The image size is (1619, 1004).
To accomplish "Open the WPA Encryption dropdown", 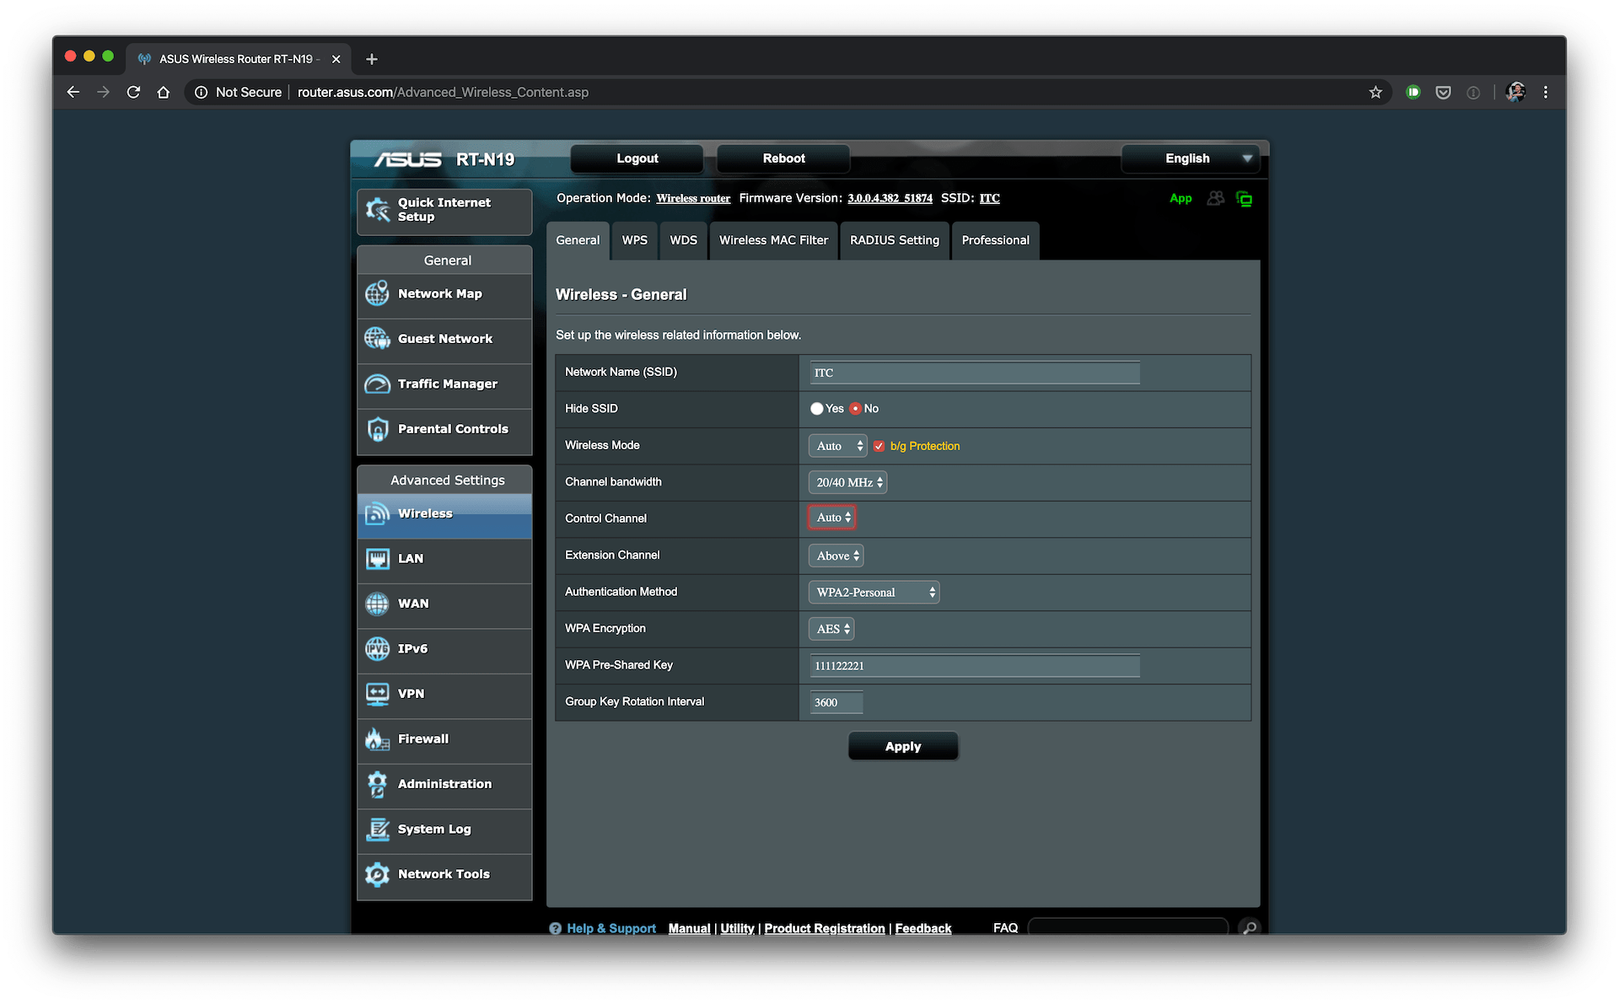I will (831, 629).
